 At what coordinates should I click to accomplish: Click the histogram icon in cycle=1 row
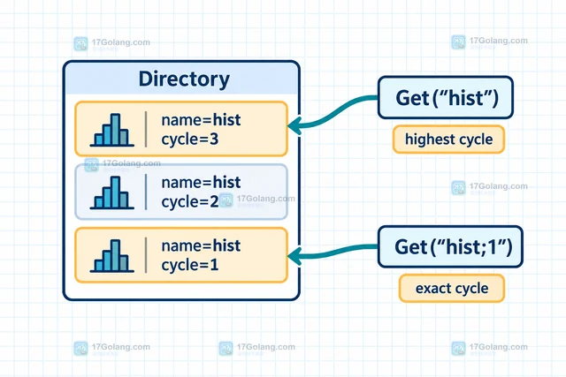pos(112,255)
